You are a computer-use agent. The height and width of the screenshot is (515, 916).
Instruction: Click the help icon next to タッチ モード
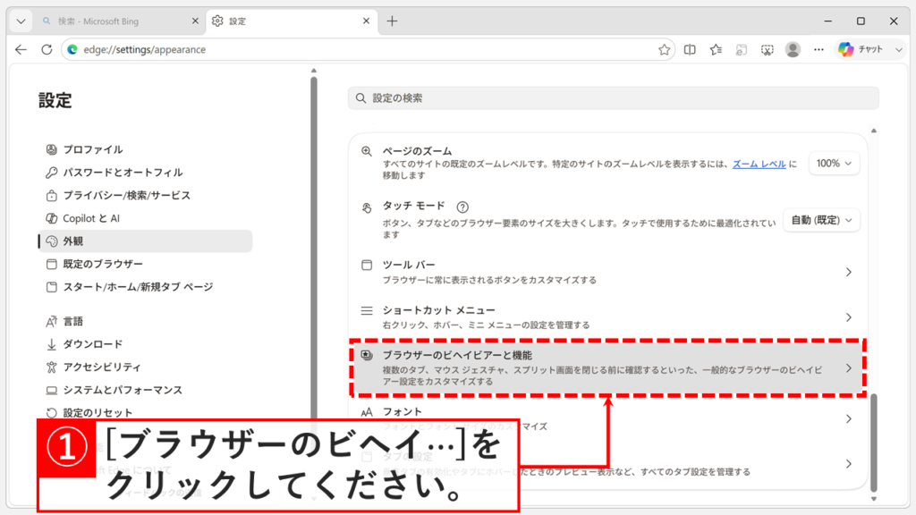pos(462,207)
